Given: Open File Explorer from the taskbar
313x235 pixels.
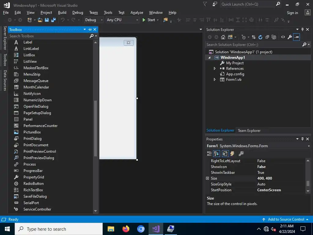Looking at the screenshot, I should pos(111,229).
